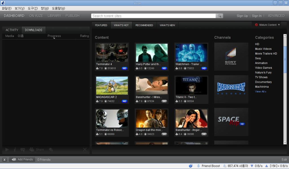Click the ADVANCED link

click(x=276, y=16)
